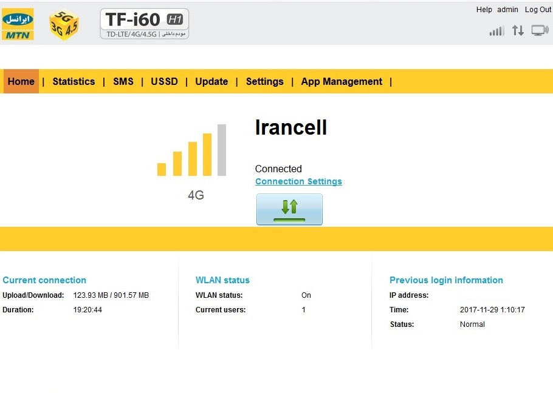Click the login status value Normal
553x393 pixels.
click(x=472, y=324)
